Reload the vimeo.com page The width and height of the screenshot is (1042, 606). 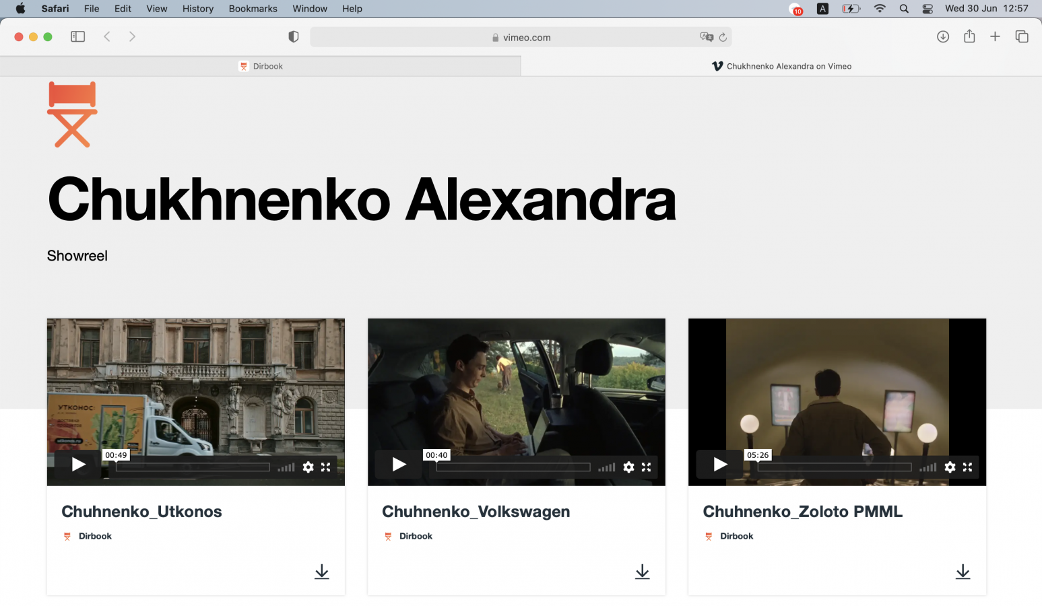(x=723, y=37)
